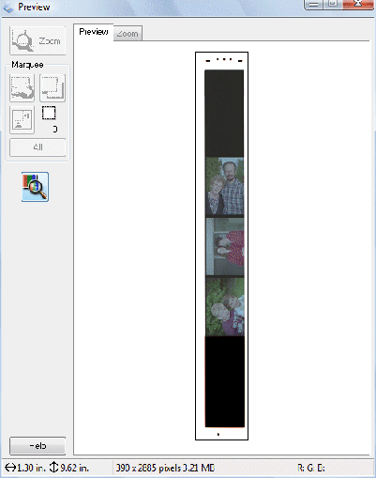Click the dashed marquee count icon
The width and height of the screenshot is (376, 478).
point(49,113)
